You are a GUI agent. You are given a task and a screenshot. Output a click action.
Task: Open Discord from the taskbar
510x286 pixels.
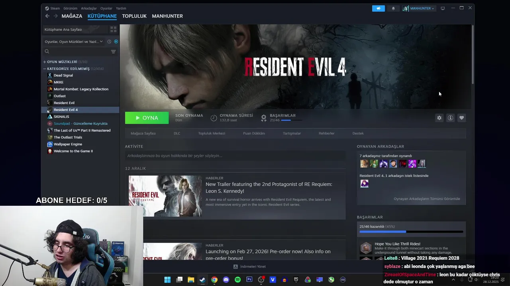pos(226,280)
